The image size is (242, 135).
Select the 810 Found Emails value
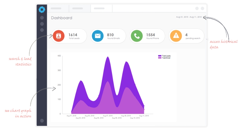[110, 35]
